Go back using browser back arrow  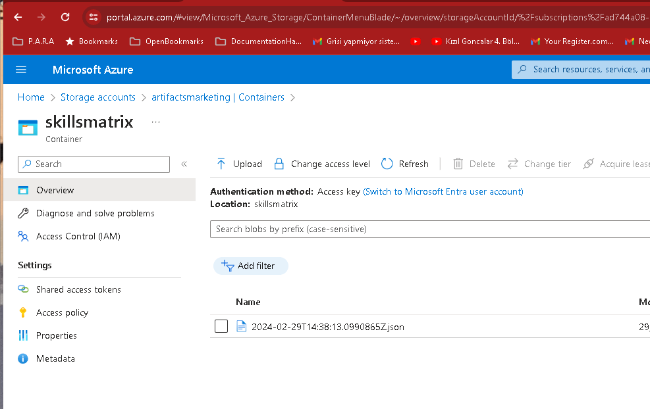18,17
